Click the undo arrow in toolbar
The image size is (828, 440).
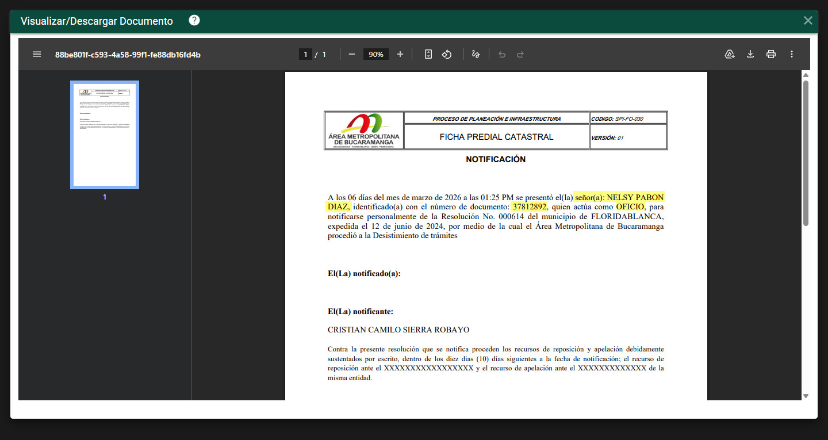pos(502,54)
